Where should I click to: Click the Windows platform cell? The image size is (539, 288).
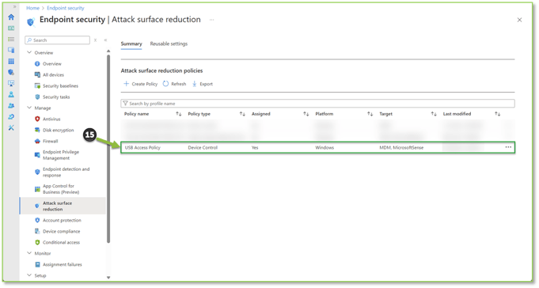click(325, 147)
